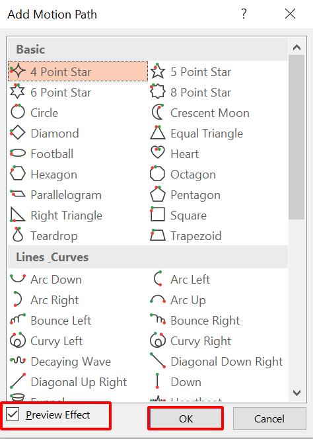The image size is (313, 439).
Task: Select the Crescent Moon path icon
Action: point(158,112)
